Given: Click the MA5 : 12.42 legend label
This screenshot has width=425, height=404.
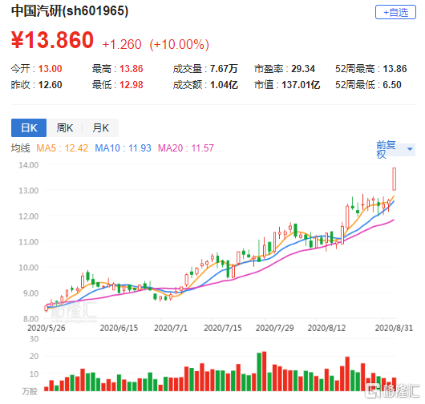Looking at the screenshot, I should tap(63, 148).
